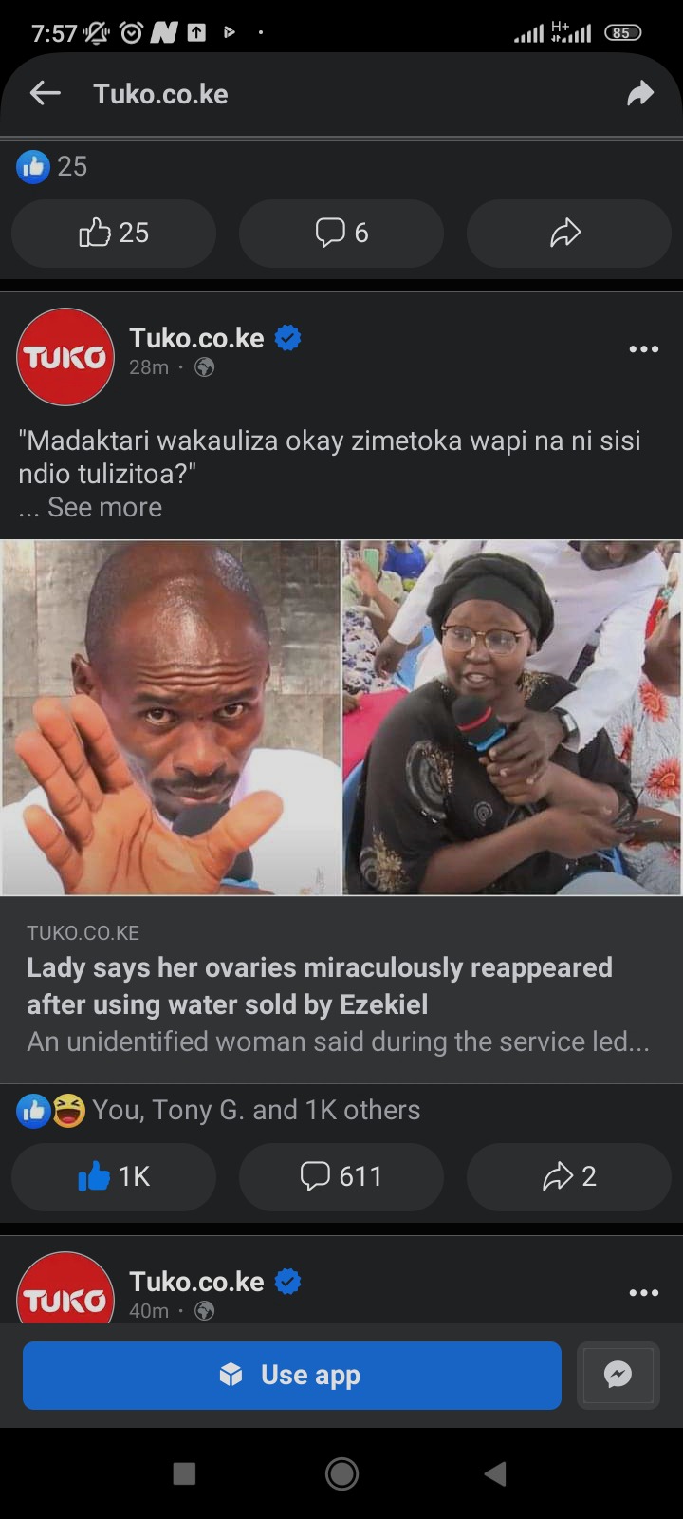
Task: Toggle like on post with 1K likes
Action: click(114, 1176)
